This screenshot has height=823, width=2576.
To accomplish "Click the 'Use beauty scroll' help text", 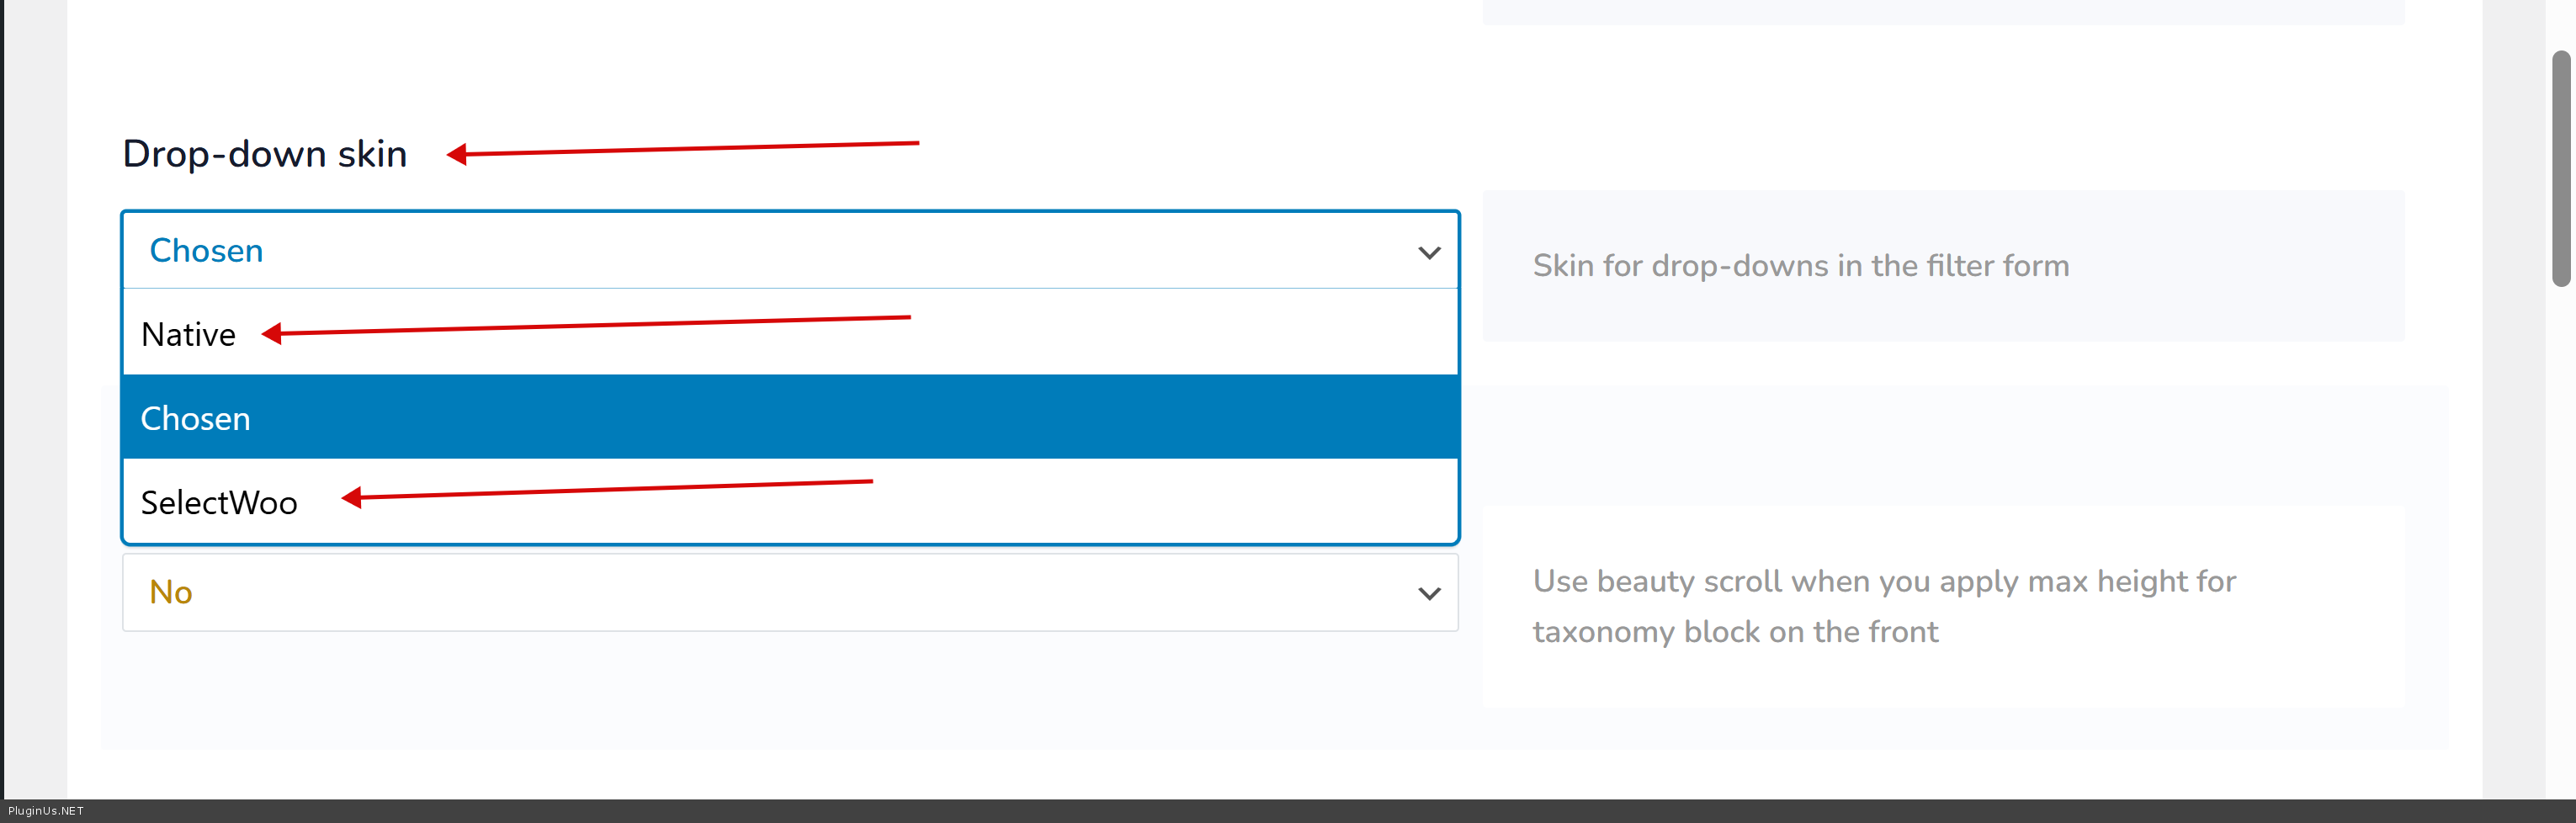I will (1884, 581).
